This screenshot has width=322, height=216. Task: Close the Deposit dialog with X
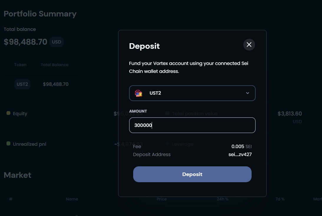(249, 45)
